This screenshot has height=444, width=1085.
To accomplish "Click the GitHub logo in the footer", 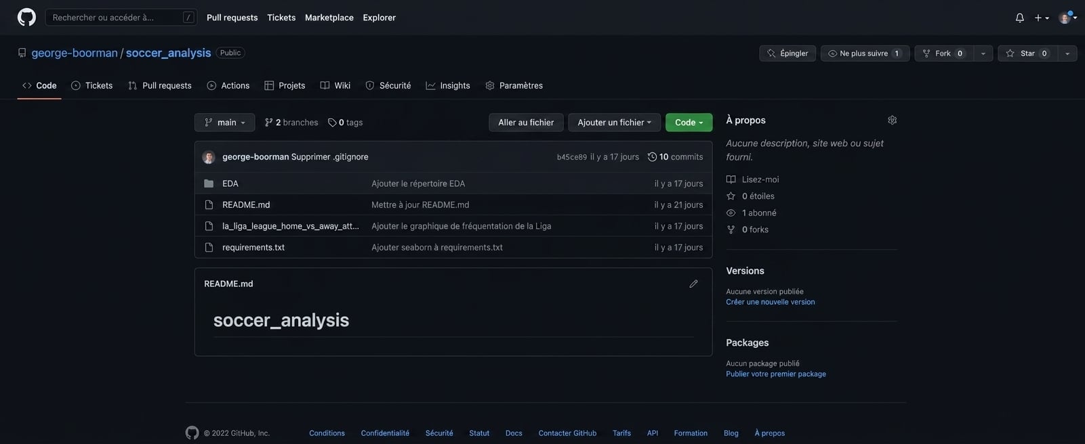I will (x=192, y=433).
